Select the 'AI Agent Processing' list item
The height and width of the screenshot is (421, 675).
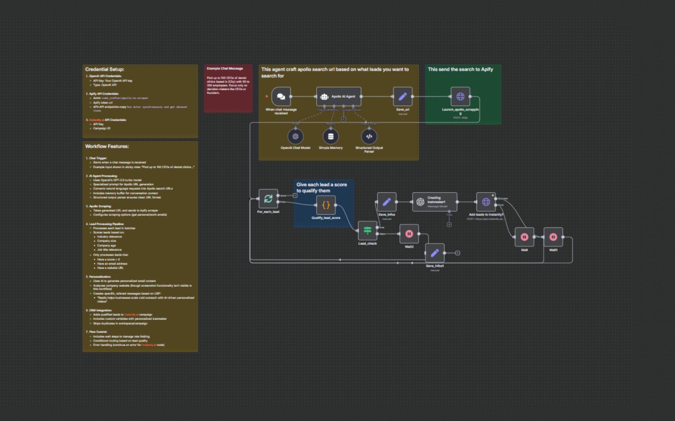[x=103, y=176]
